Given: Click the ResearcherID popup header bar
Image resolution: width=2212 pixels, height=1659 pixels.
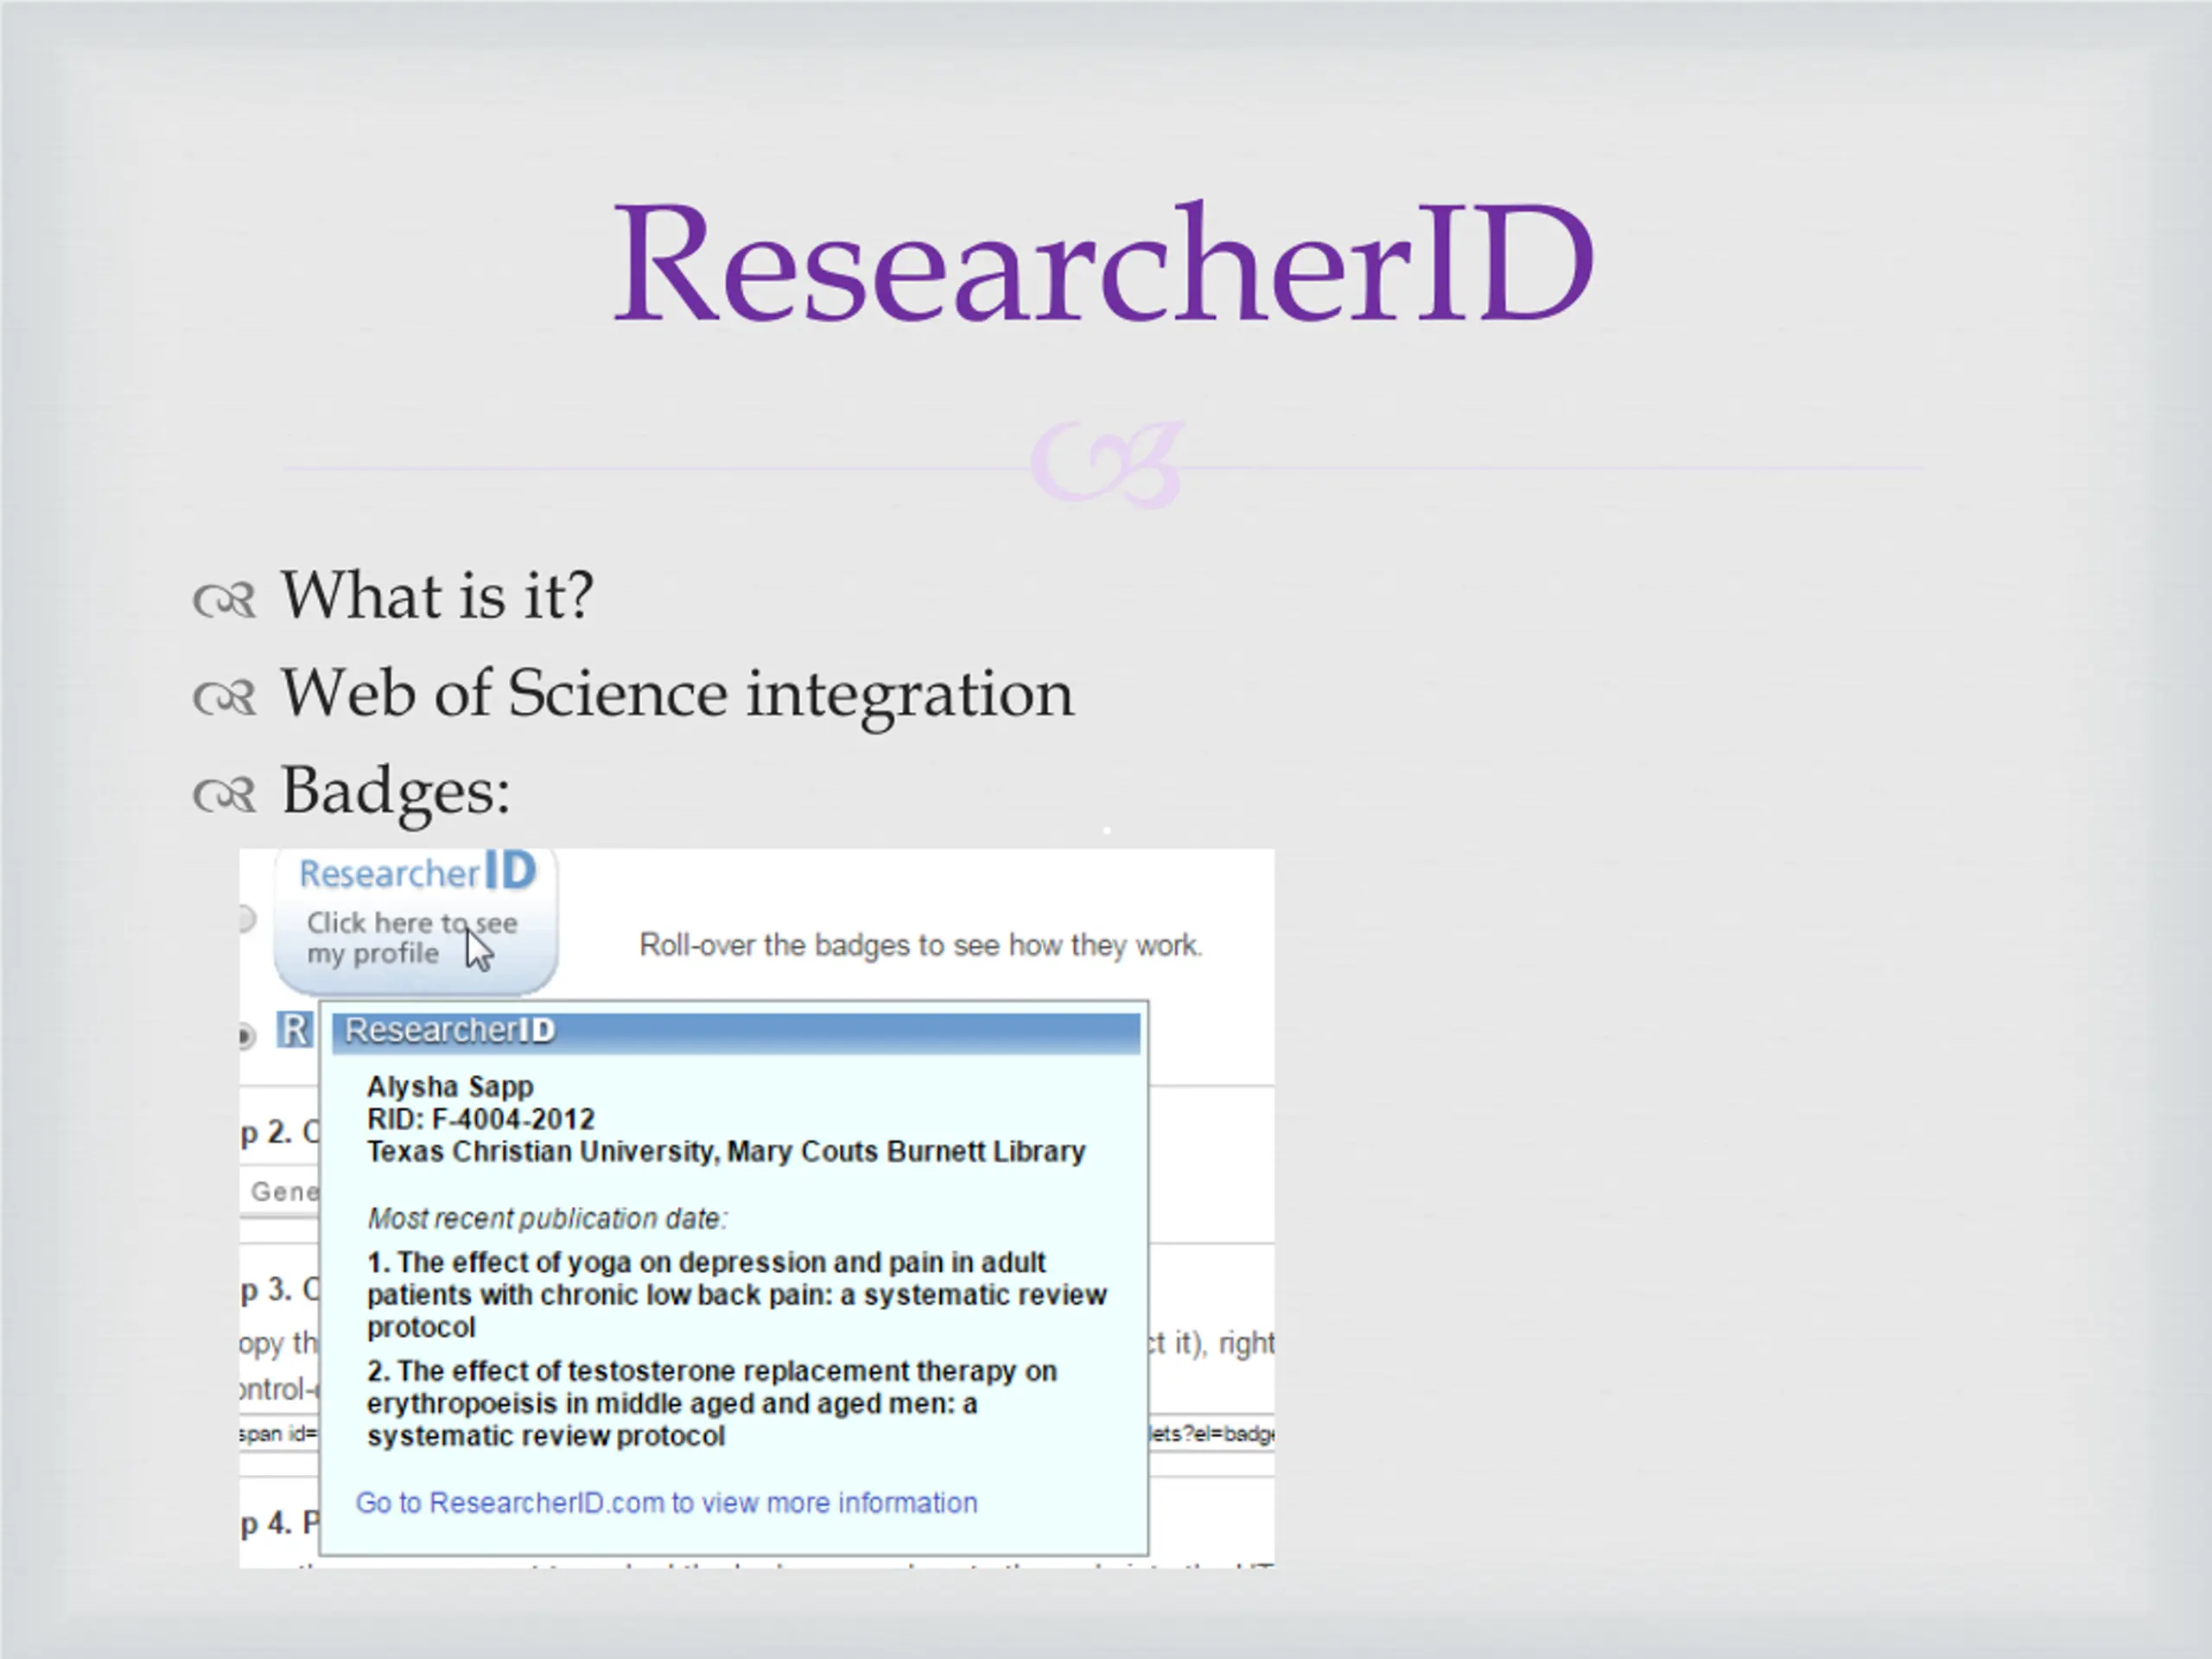Looking at the screenshot, I should click(736, 1032).
